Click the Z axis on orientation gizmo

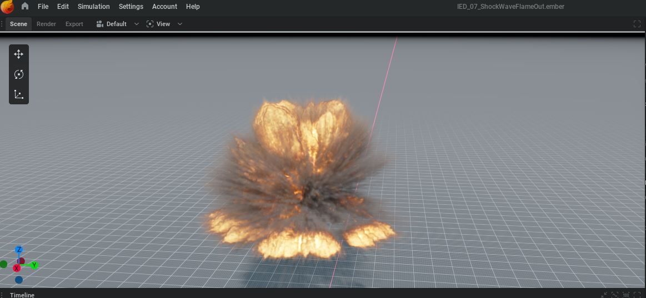click(x=18, y=250)
